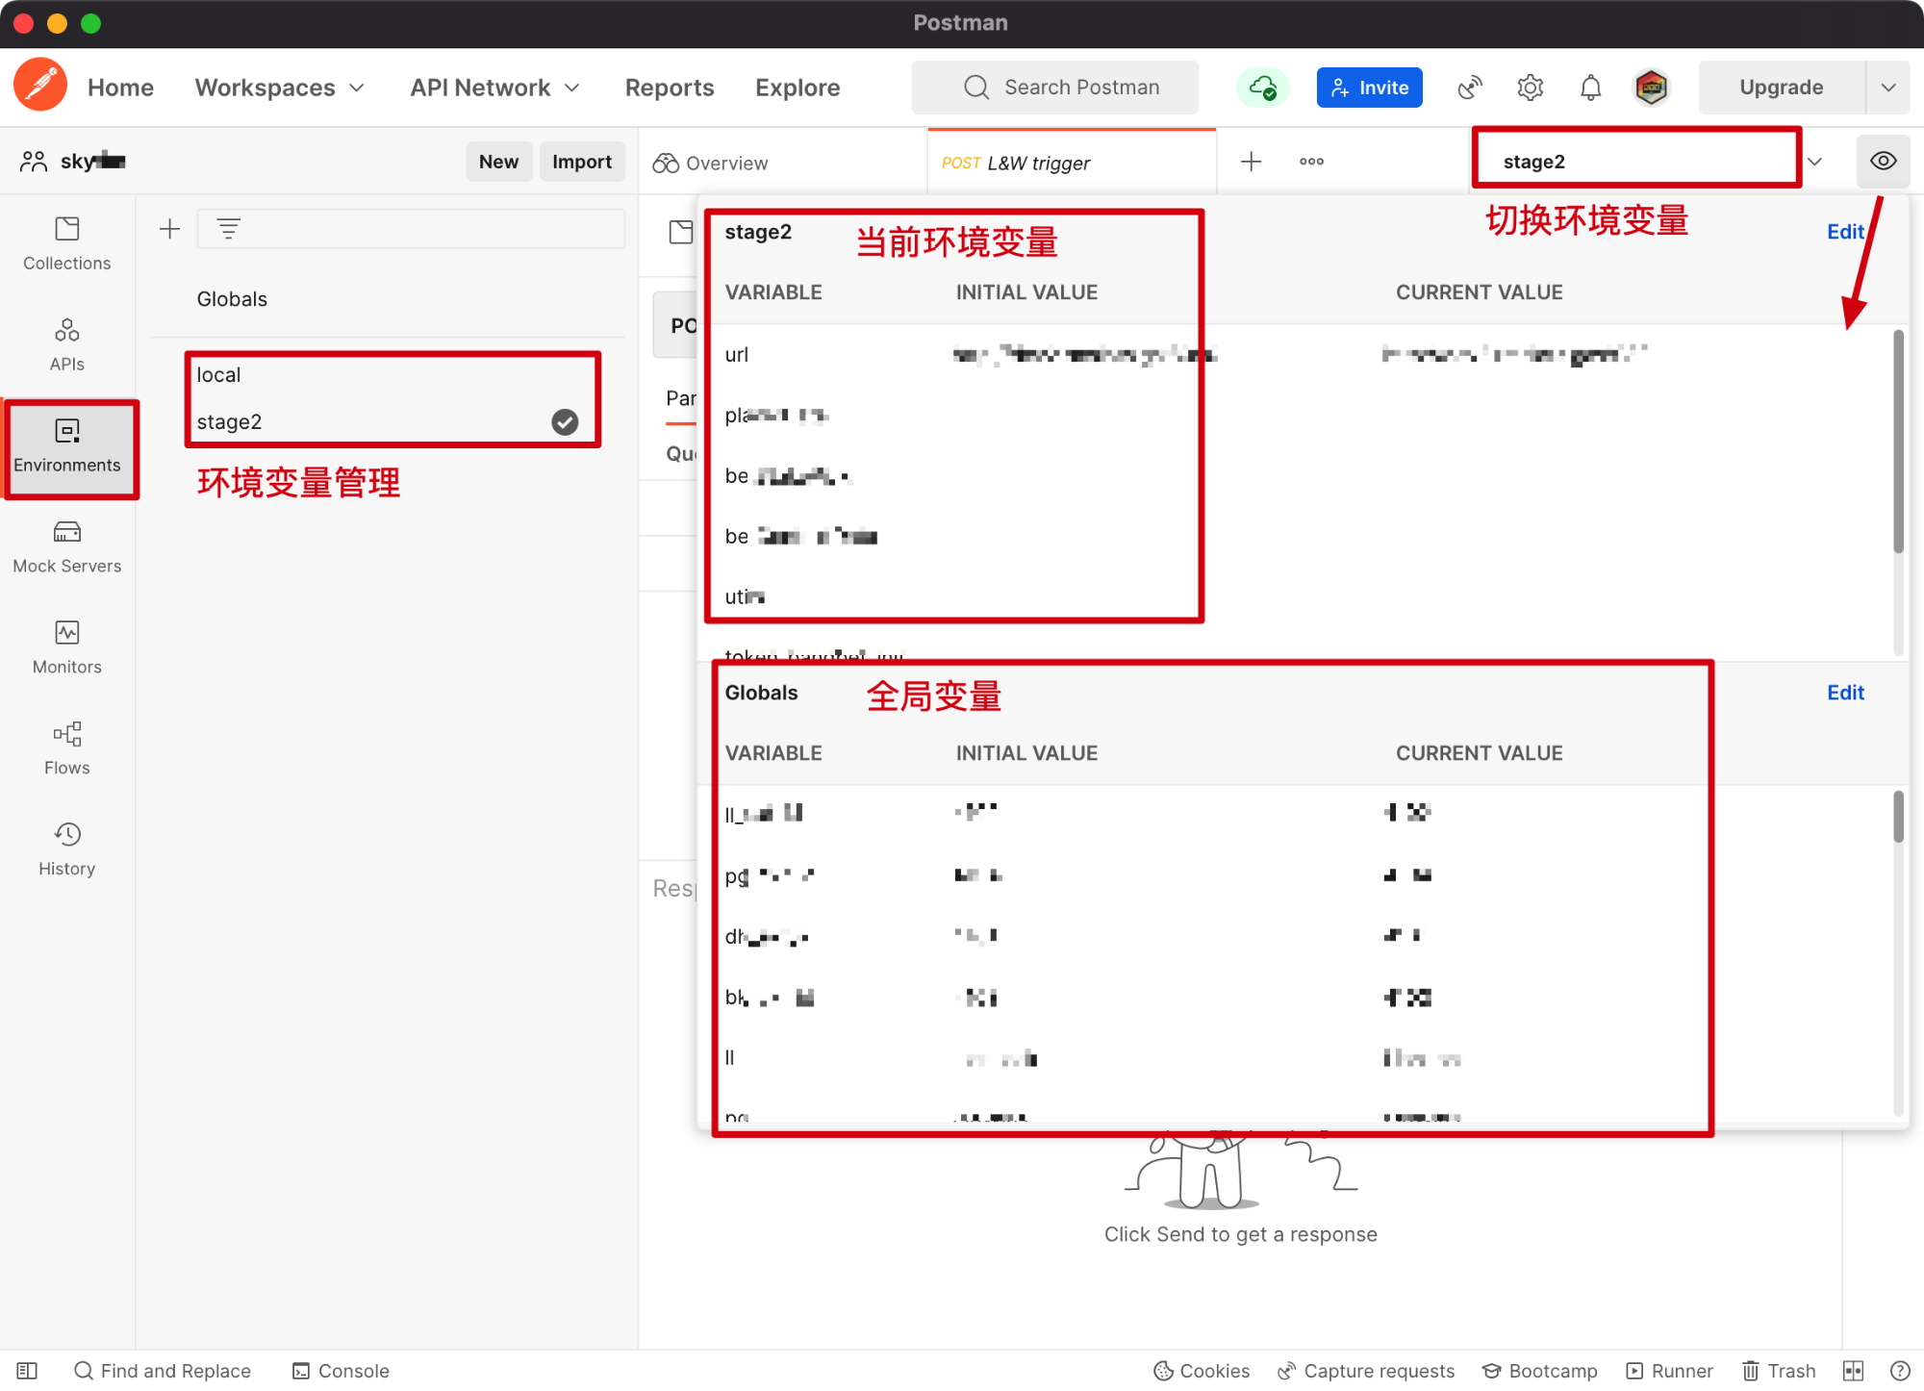Edit the stage2 environment variables
1924x1391 pixels.
(1845, 232)
